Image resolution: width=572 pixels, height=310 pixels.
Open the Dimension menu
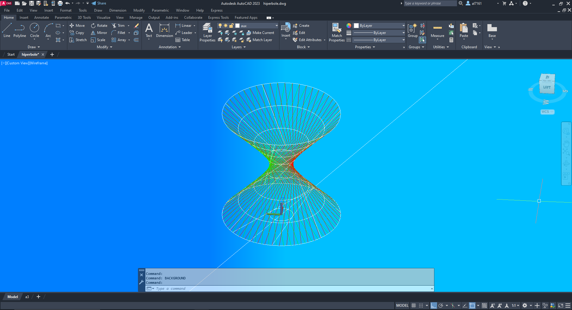click(118, 10)
